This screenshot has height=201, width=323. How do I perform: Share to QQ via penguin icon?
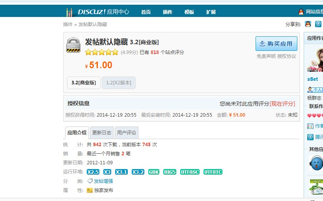click(308, 24)
